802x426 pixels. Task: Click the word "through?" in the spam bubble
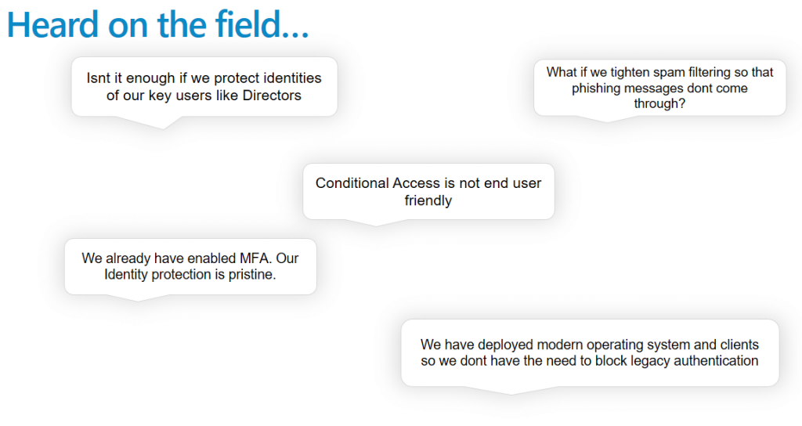pos(659,104)
